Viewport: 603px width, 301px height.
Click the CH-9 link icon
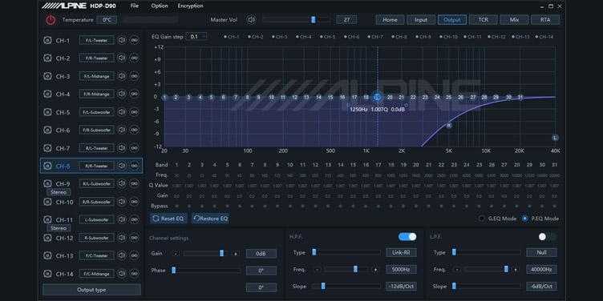click(x=134, y=183)
